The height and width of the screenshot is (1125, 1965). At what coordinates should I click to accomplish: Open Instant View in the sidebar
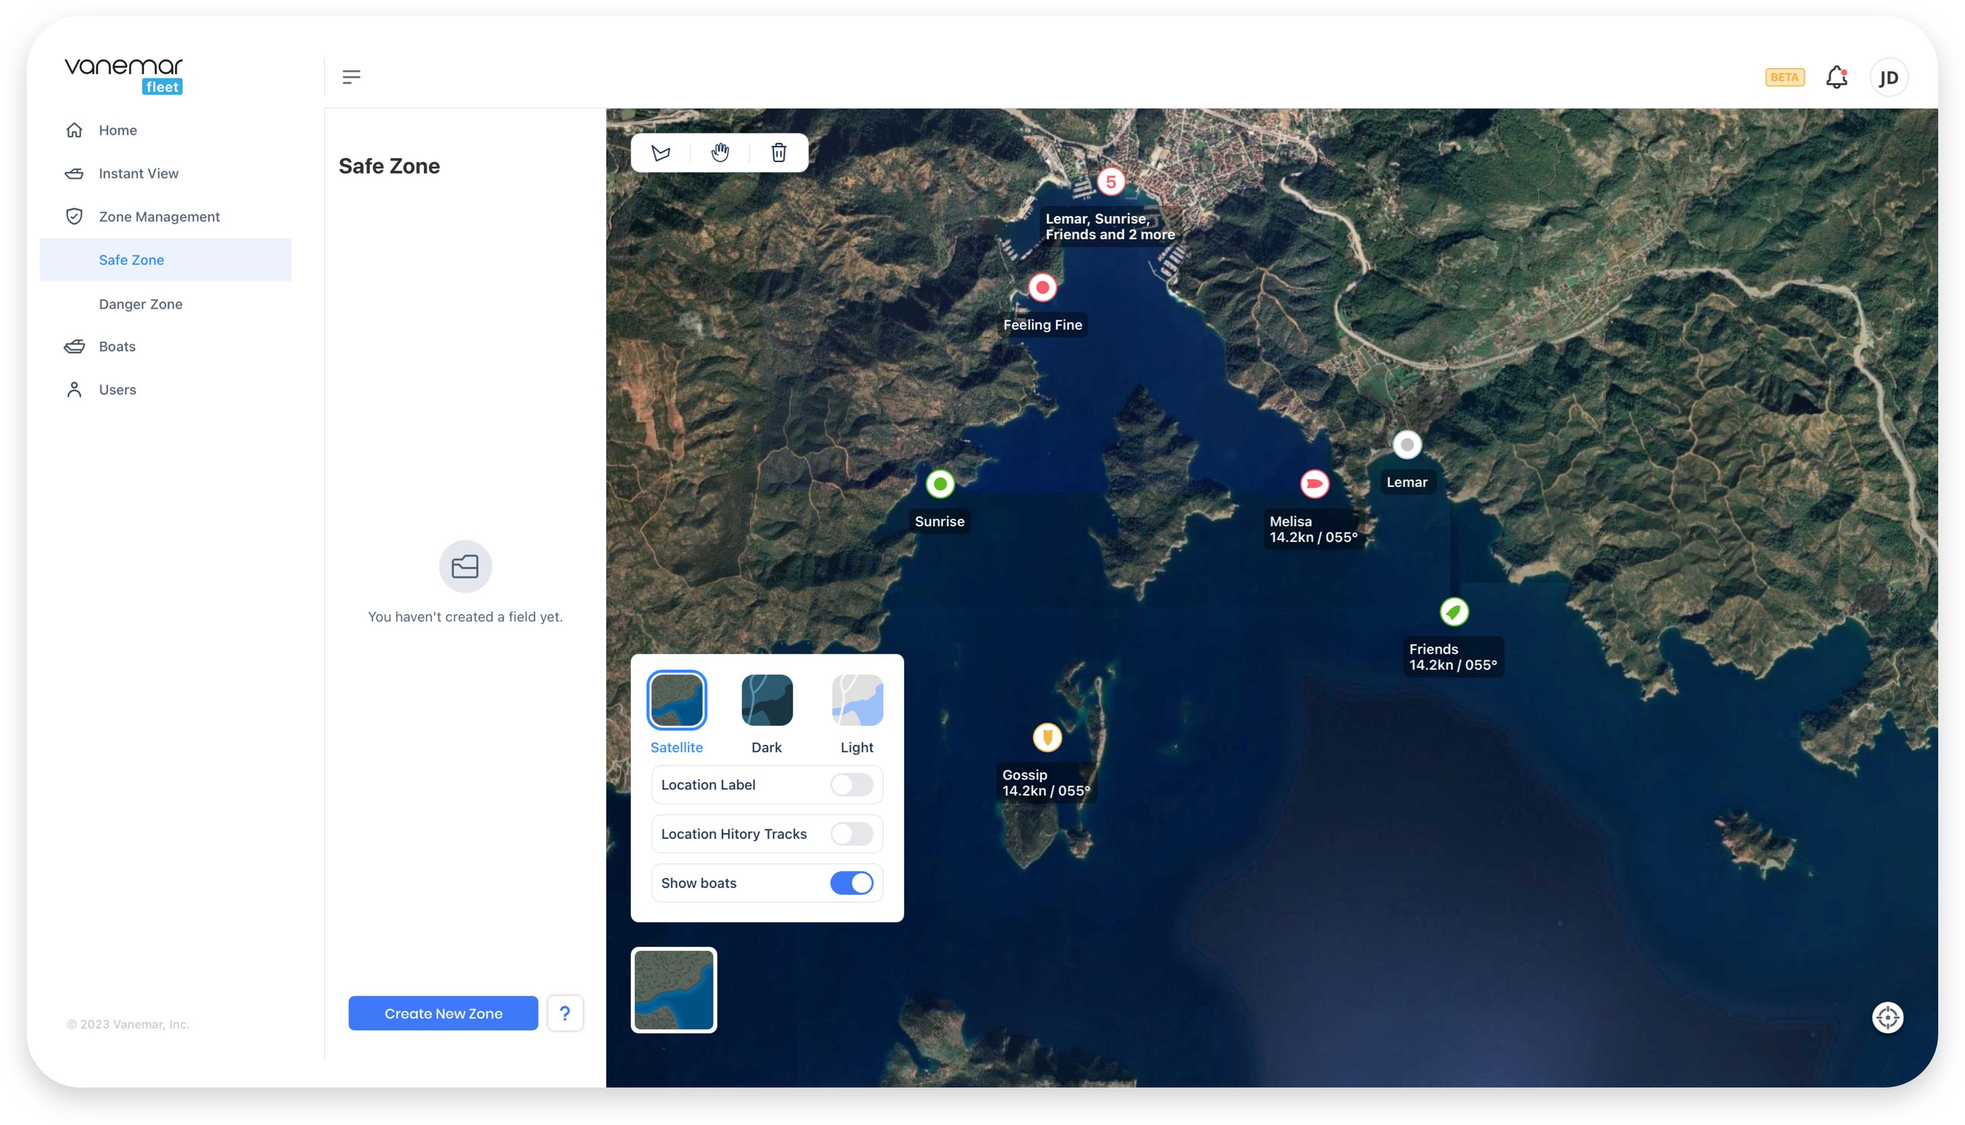coord(165,173)
